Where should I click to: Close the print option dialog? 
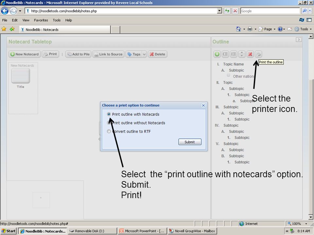(203, 105)
